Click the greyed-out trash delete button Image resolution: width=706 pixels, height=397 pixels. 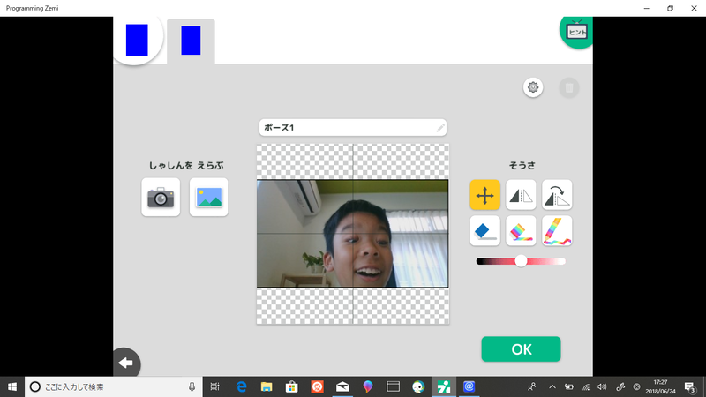pos(569,87)
